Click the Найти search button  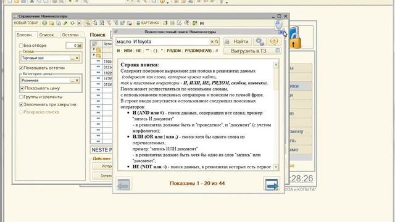(238, 41)
